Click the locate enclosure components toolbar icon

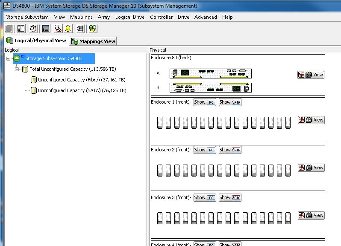[x=80, y=29]
